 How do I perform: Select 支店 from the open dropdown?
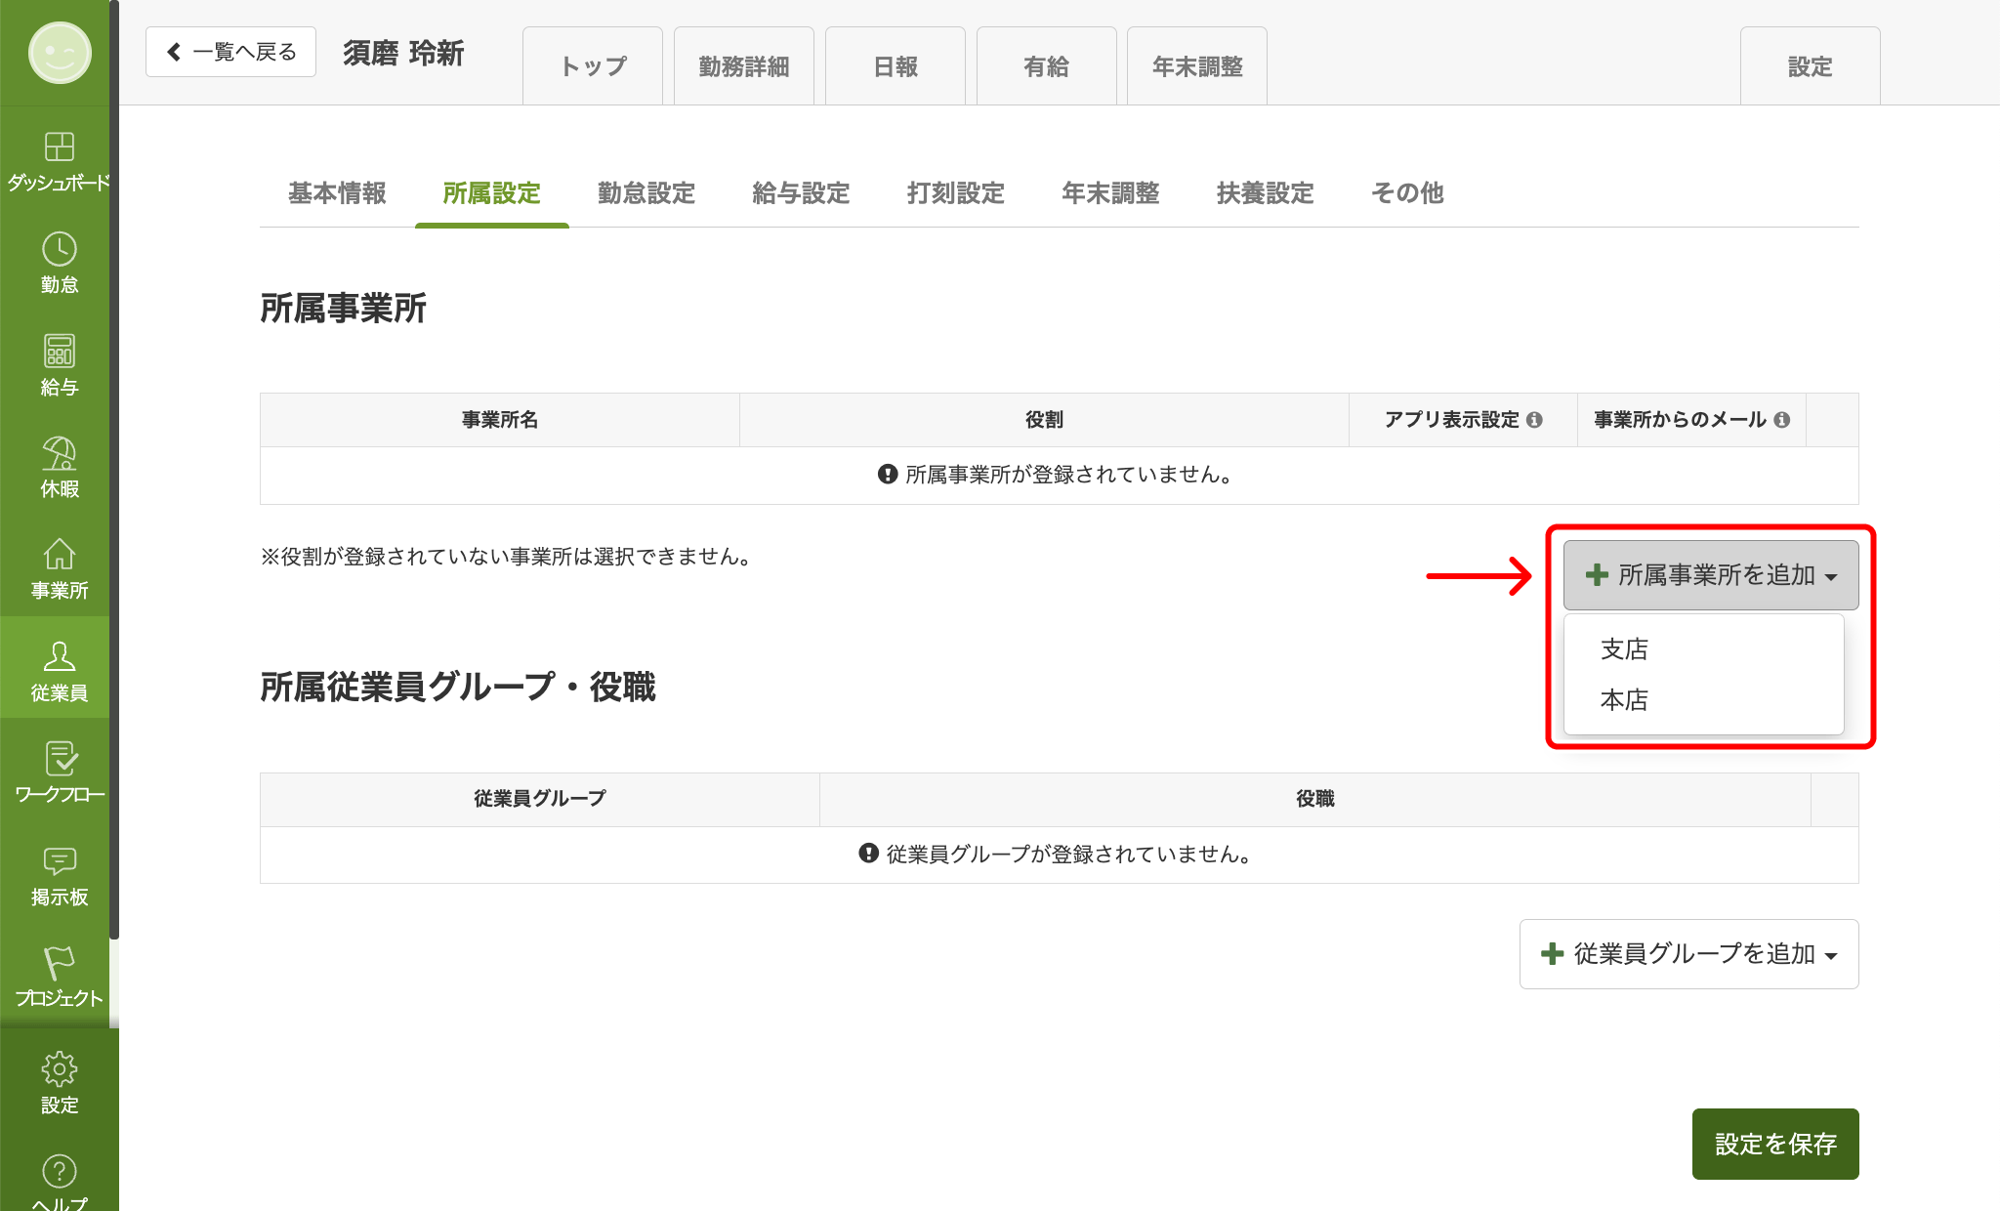(1623, 648)
